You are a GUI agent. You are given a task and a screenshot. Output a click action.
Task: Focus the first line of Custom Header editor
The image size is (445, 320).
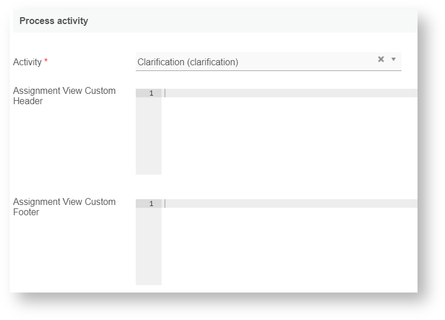(286, 93)
